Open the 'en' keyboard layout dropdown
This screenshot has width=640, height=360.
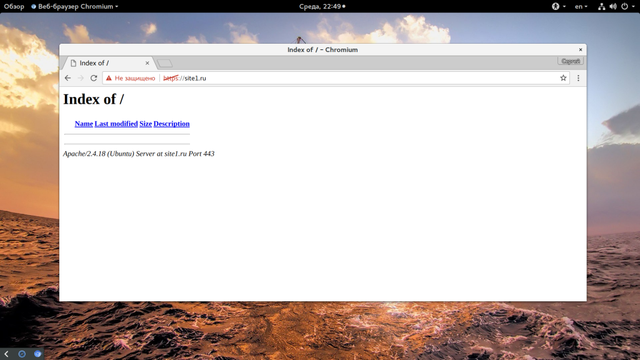pyautogui.click(x=581, y=6)
